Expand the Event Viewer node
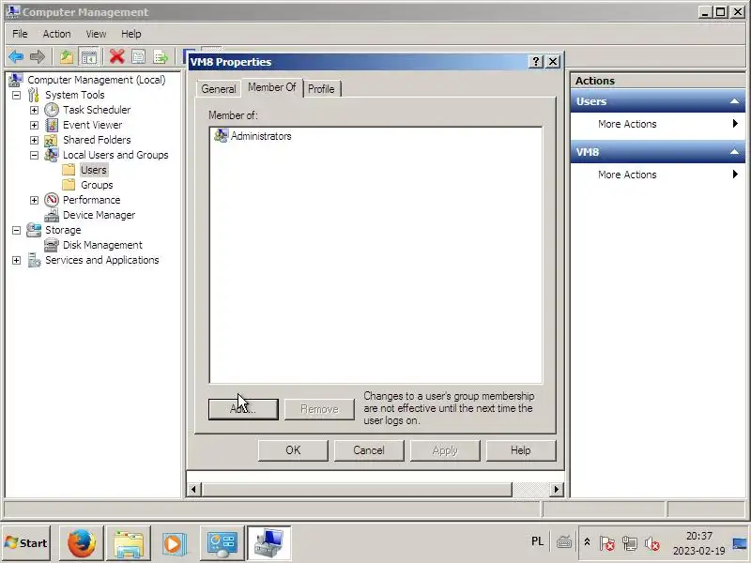The width and height of the screenshot is (751, 563). (34, 126)
